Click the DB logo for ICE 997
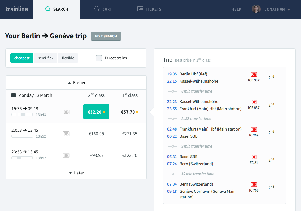This screenshot has width=301, height=211. (254, 75)
